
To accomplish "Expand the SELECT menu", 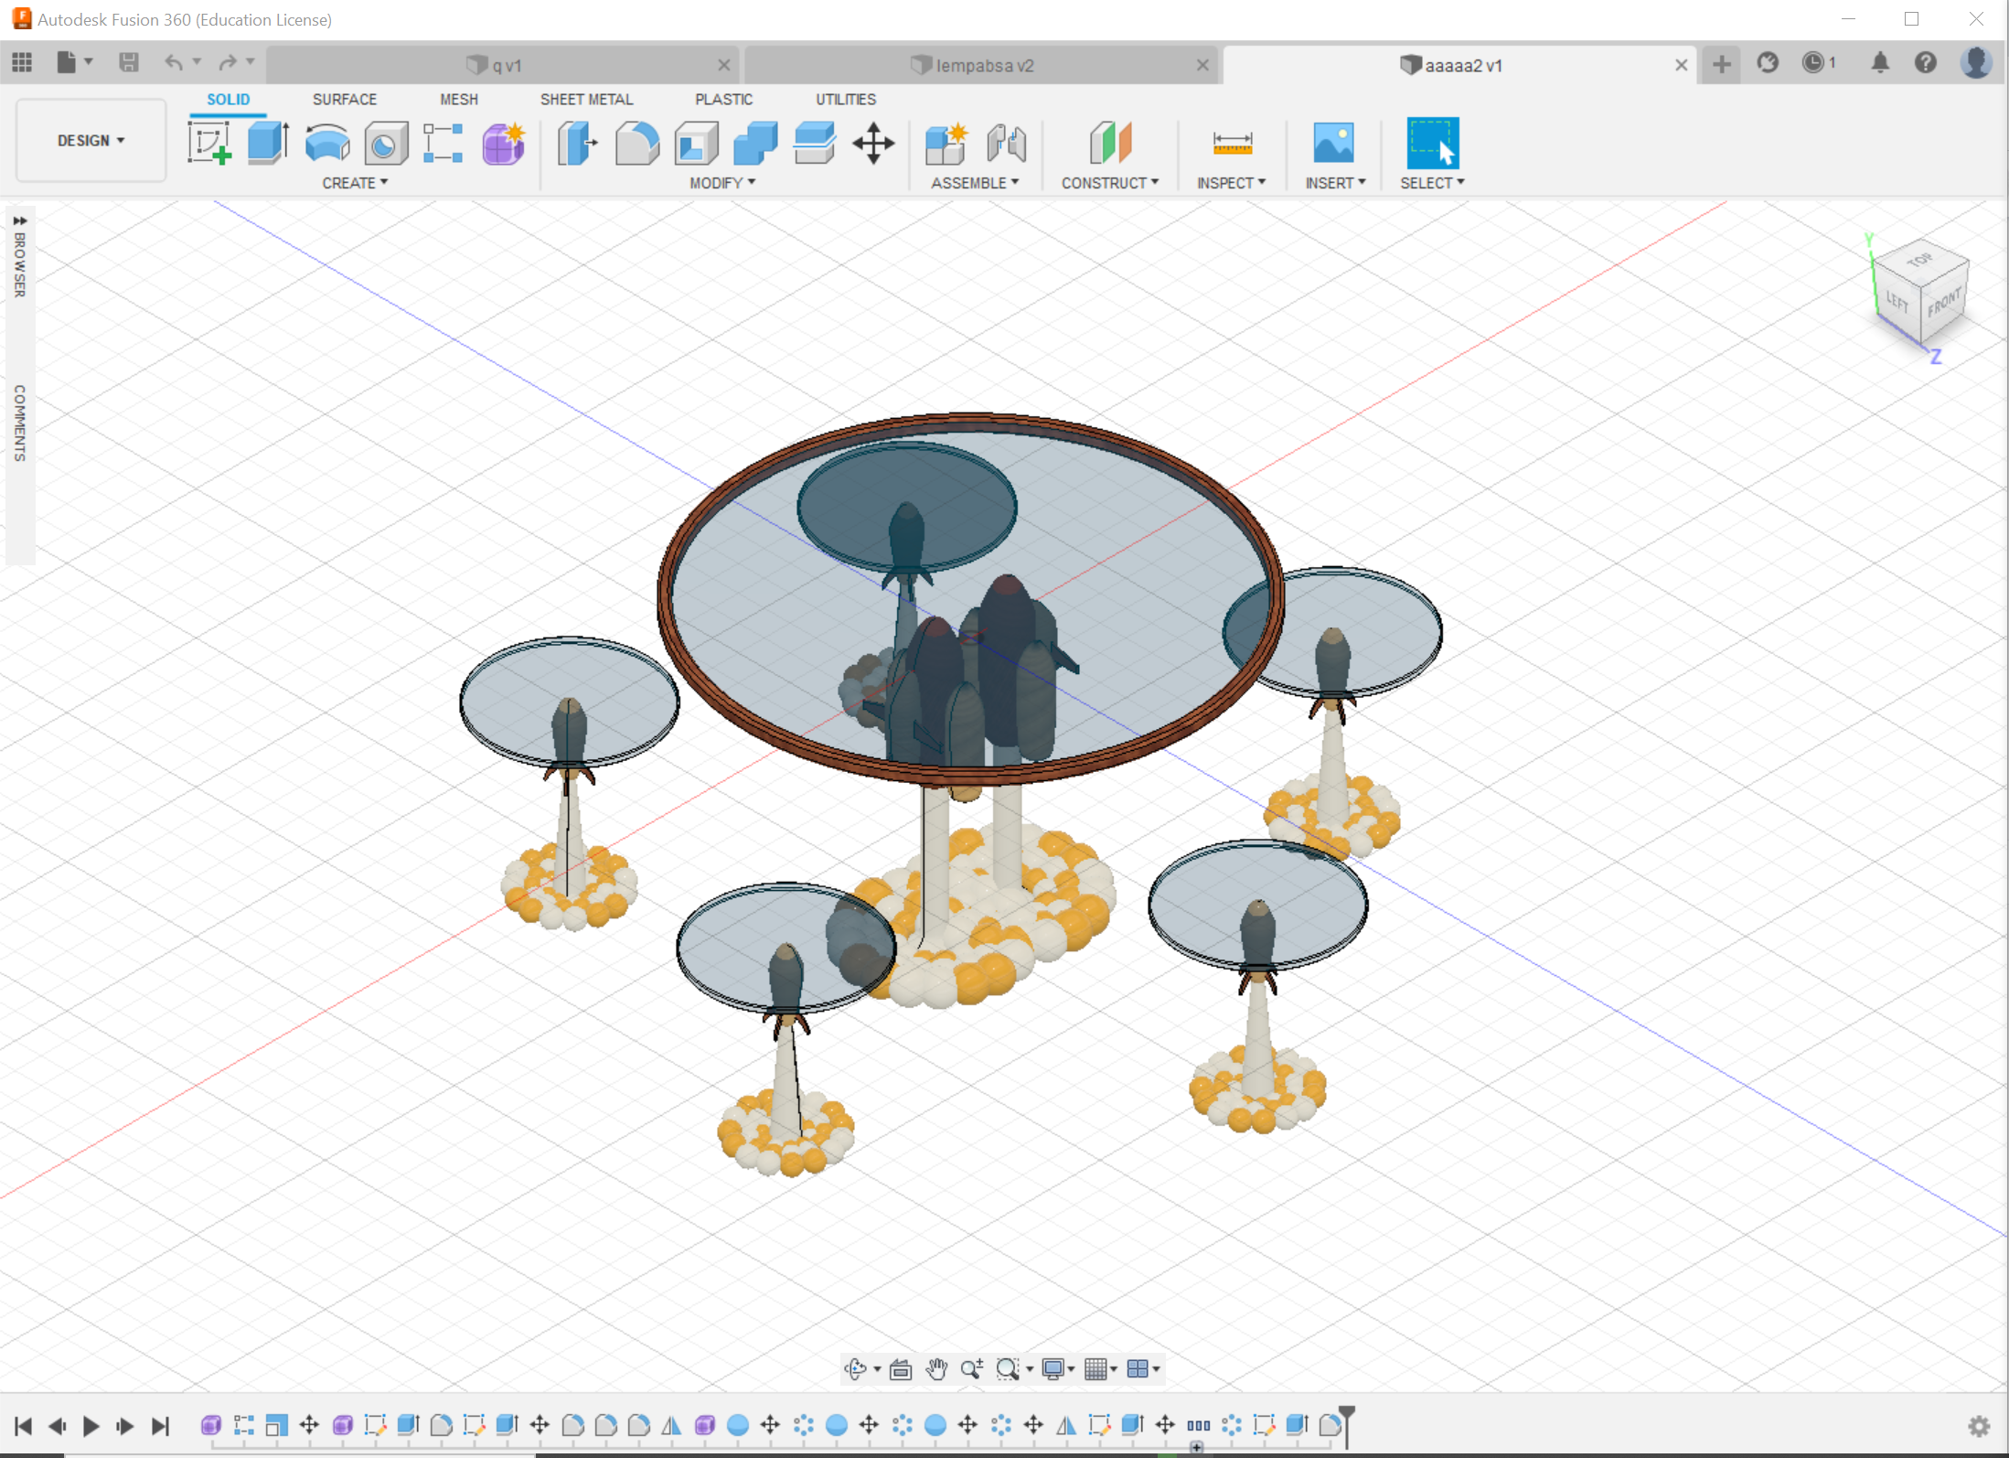I will pos(1432,183).
